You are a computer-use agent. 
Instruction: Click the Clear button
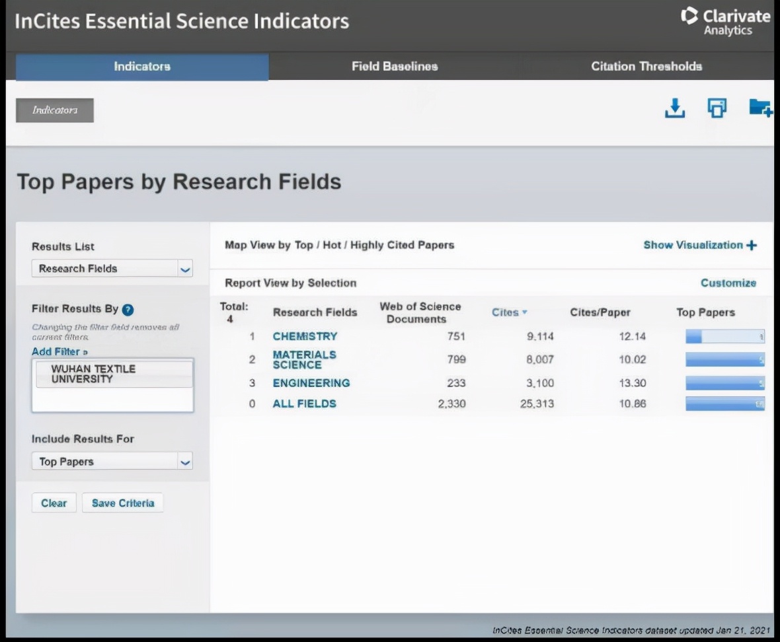(x=54, y=503)
